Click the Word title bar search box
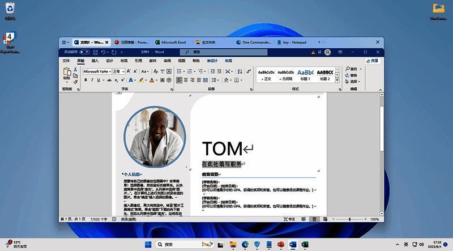Viewport: 453px width, 251px height. (224, 52)
